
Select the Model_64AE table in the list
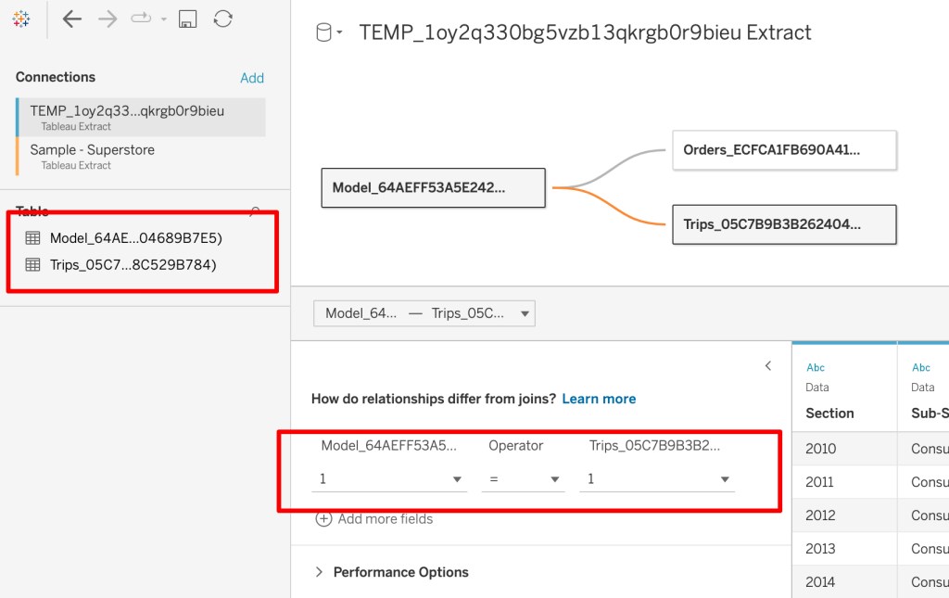pyautogui.click(x=136, y=238)
